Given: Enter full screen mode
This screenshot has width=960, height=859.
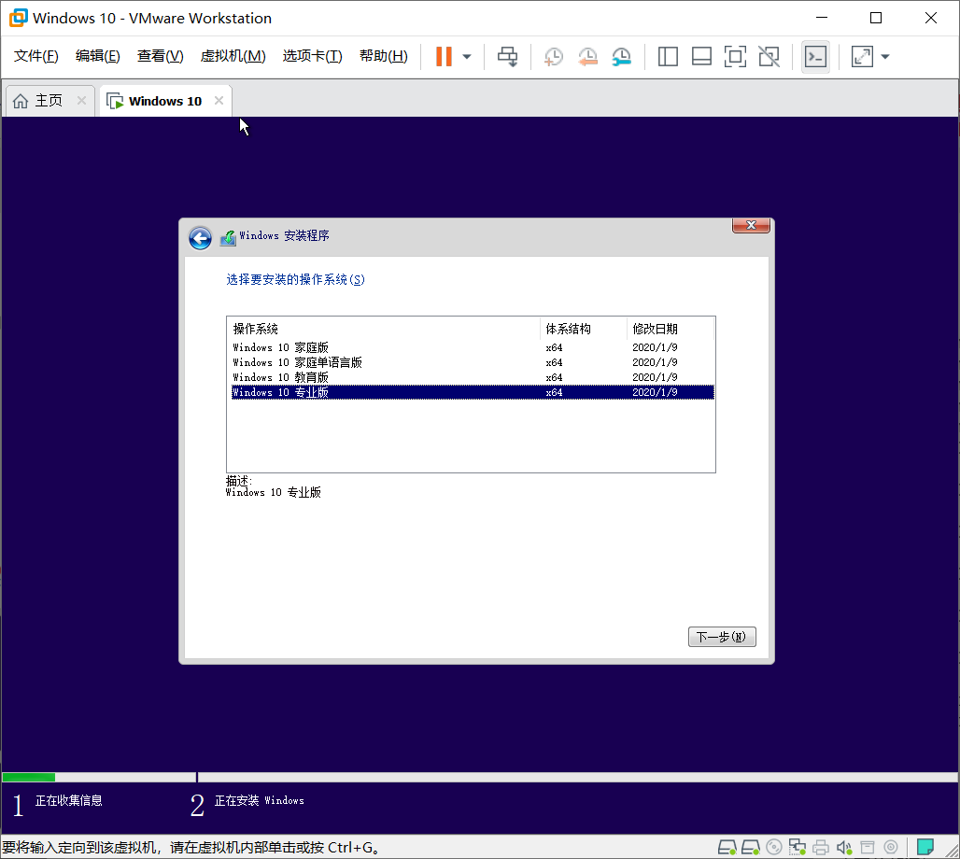Looking at the screenshot, I should pyautogui.click(x=735, y=57).
